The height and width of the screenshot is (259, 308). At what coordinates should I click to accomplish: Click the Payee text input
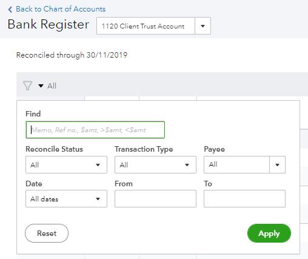(x=236, y=165)
